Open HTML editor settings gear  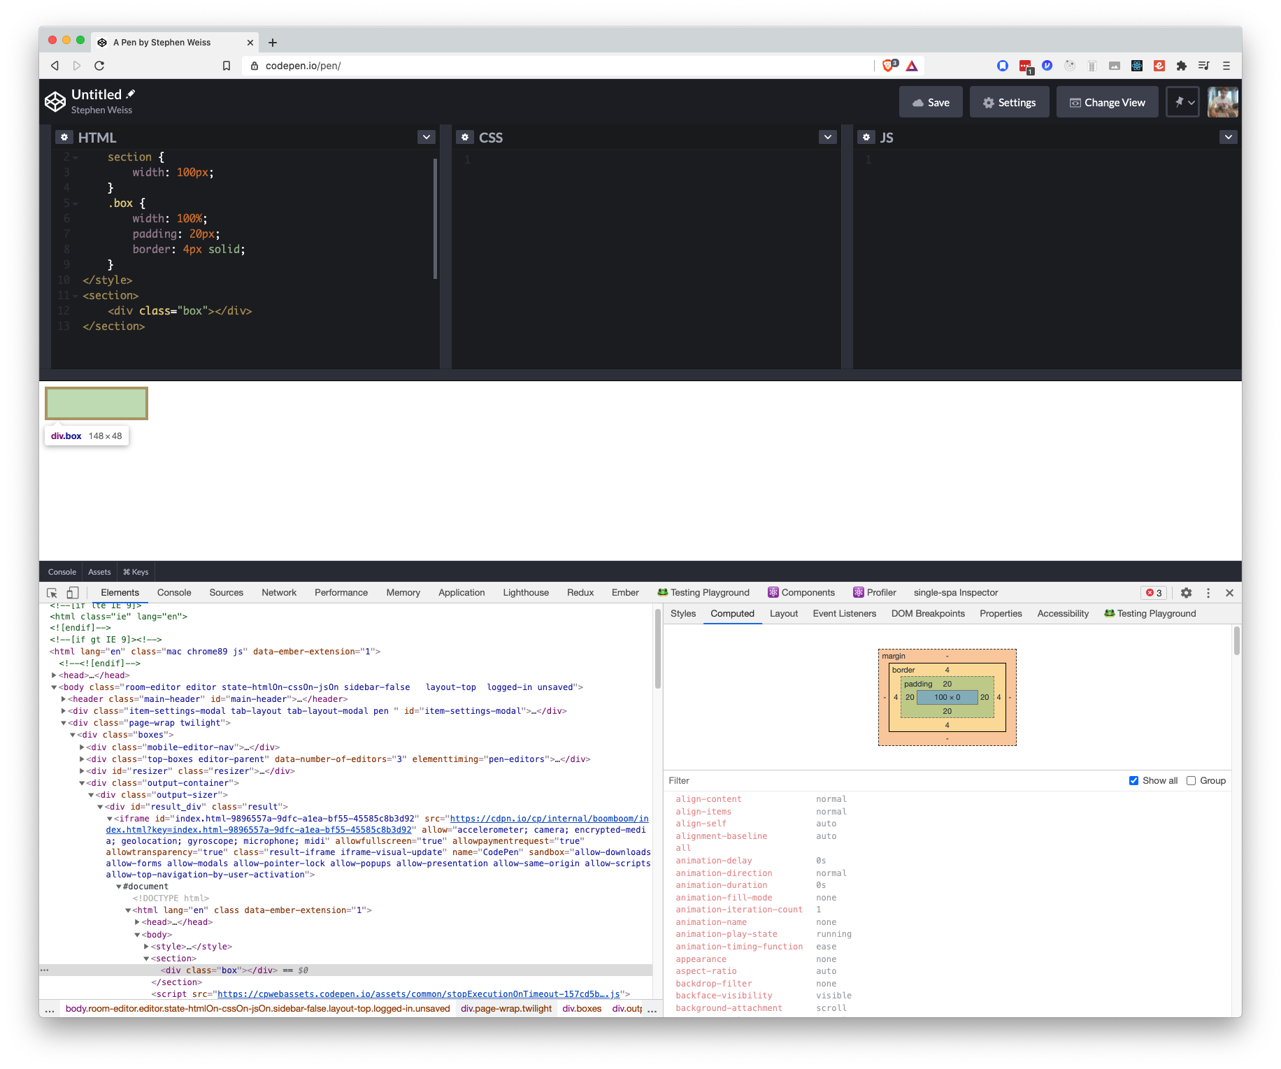(64, 137)
